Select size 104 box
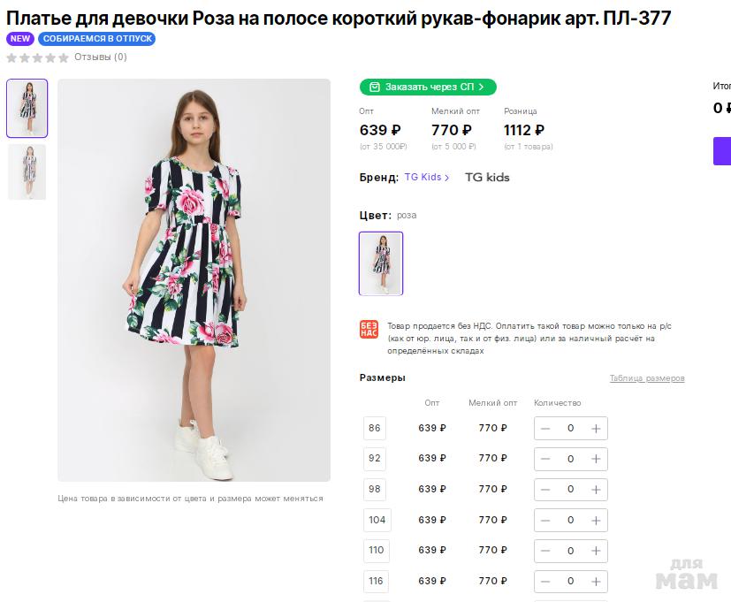731x602 pixels. click(377, 520)
